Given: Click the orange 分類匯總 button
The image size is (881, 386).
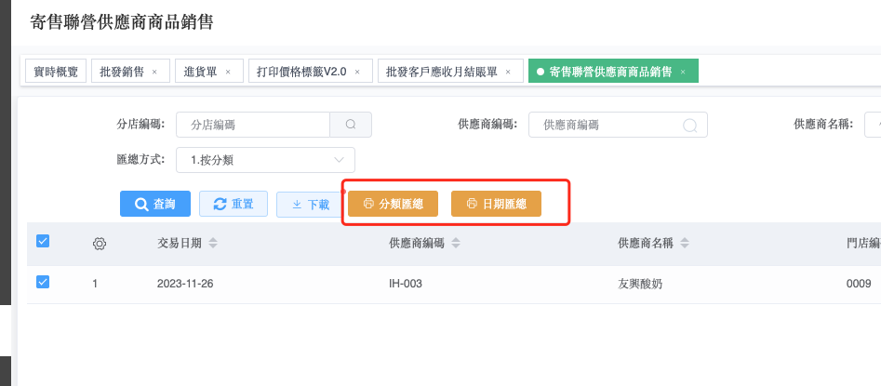Looking at the screenshot, I should pyautogui.click(x=393, y=204).
